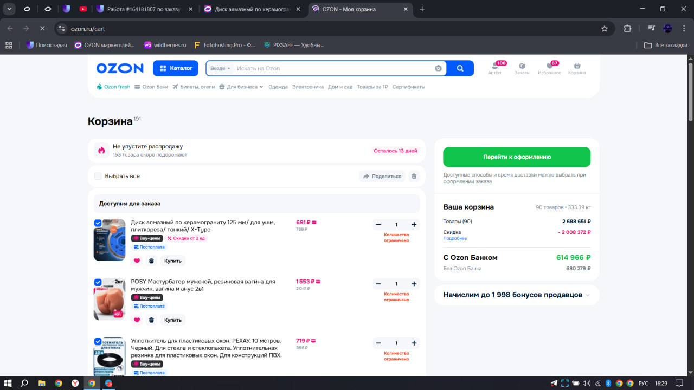Open the wildberries.ru bookmark
Screen dimensions: 694x390
pos(165,45)
